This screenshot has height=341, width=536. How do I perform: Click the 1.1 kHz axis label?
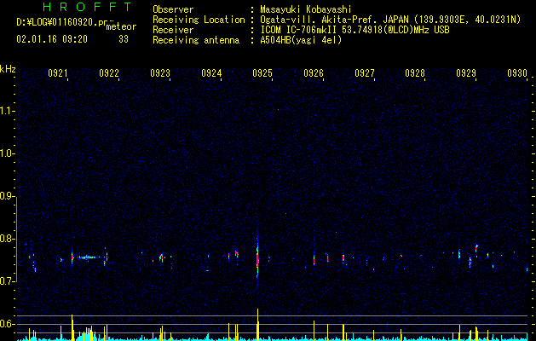pos(6,111)
